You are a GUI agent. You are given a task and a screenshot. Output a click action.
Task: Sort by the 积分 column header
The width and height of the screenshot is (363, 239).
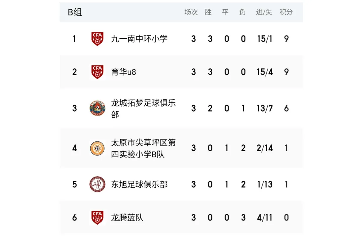(x=286, y=12)
